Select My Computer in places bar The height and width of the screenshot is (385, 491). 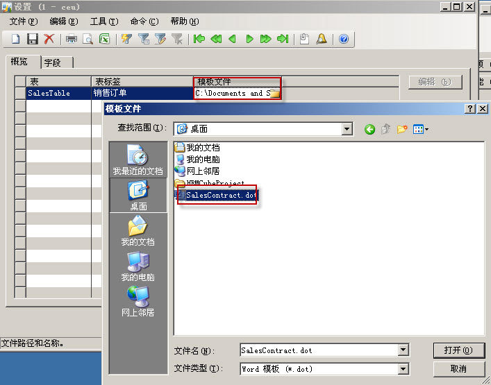(x=138, y=266)
